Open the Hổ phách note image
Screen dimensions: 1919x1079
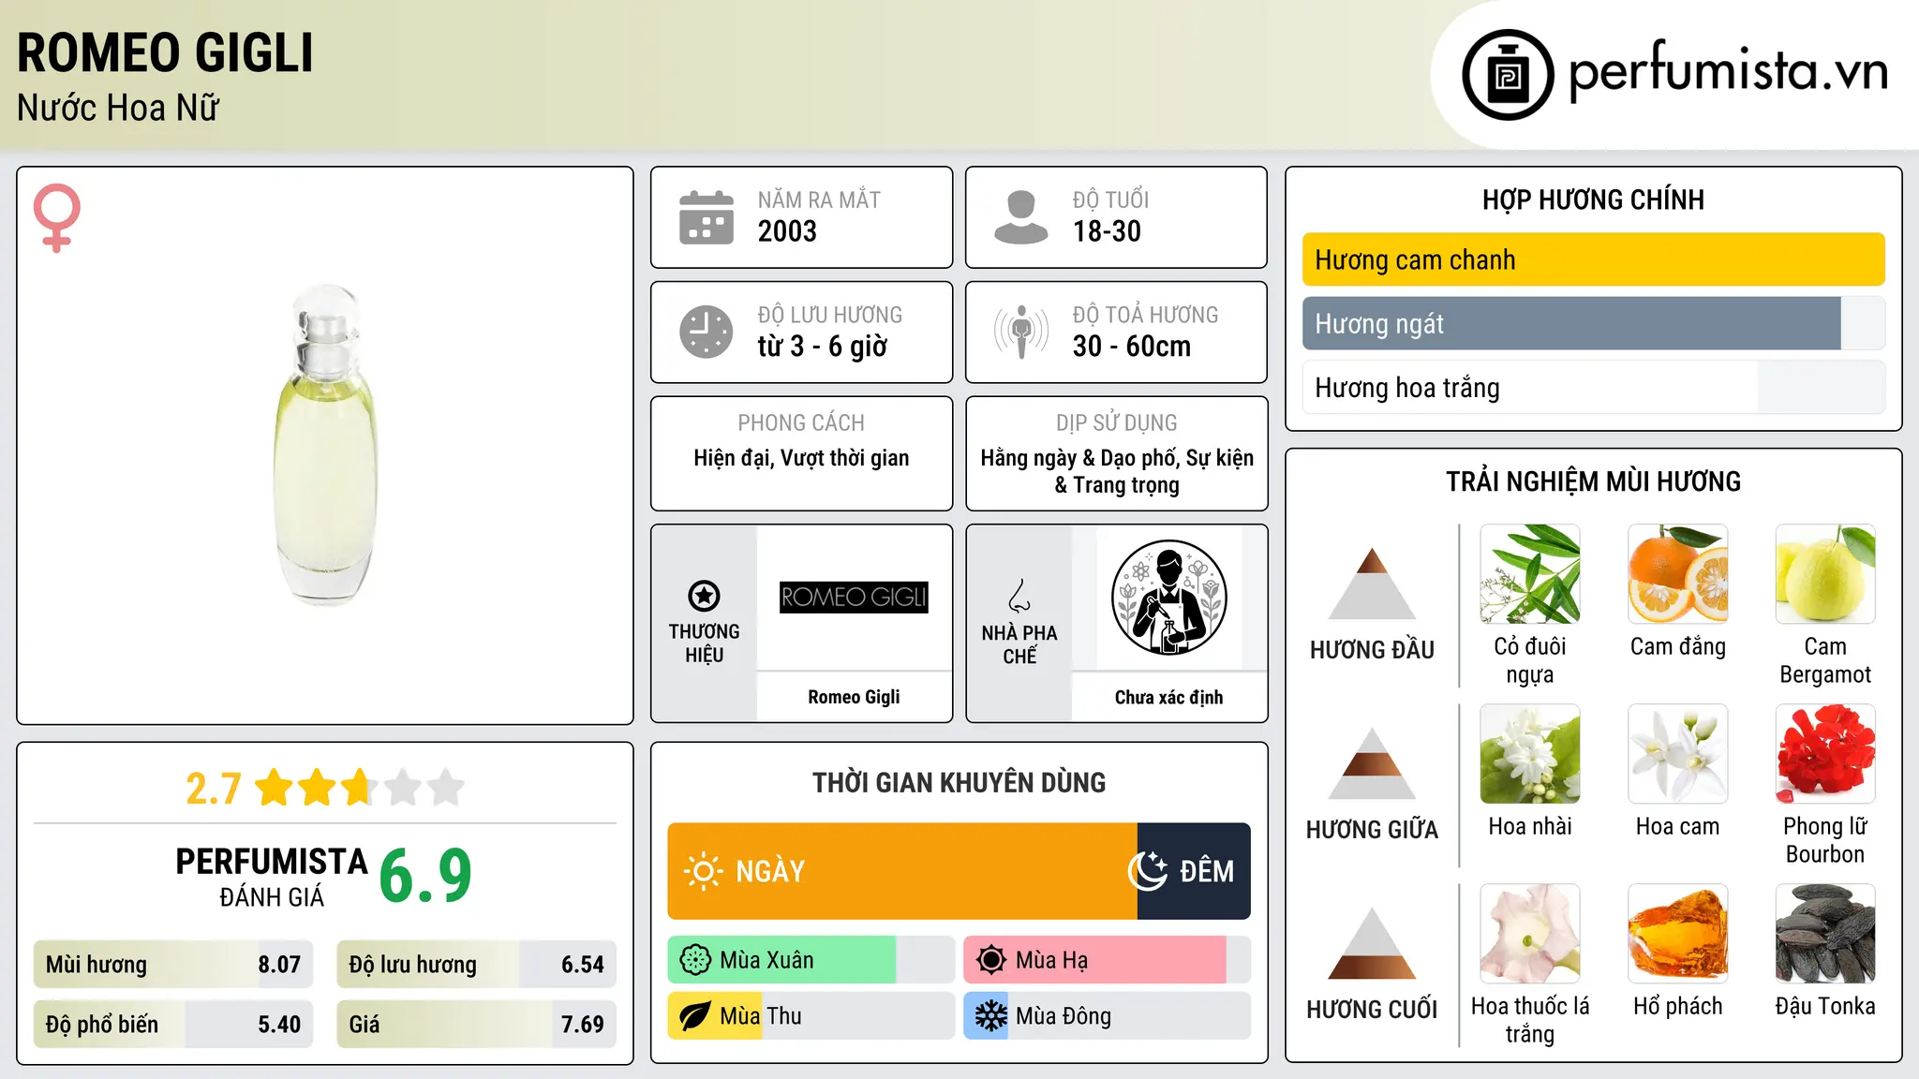[x=1678, y=934]
